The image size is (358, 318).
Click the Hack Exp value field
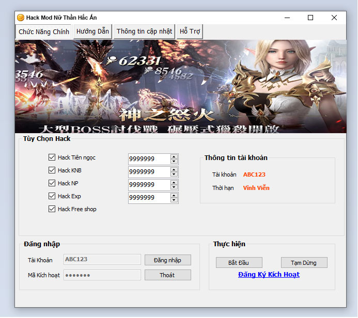149,198
